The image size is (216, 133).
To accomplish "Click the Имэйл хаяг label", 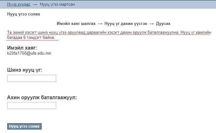I will 22,48.
